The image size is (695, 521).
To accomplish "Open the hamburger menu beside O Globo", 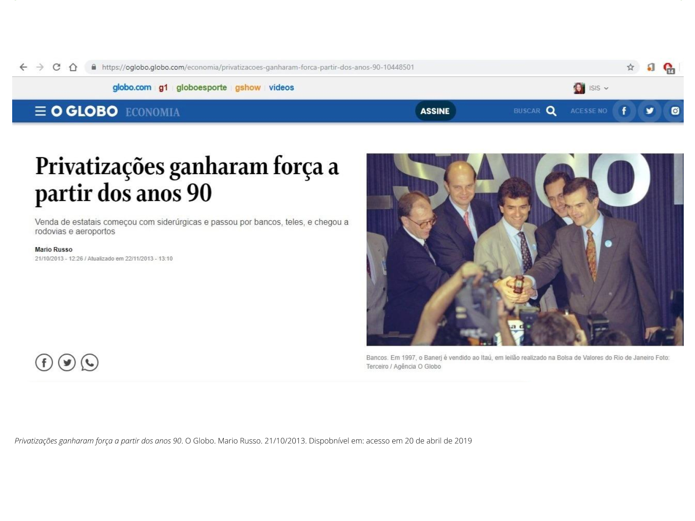I will [40, 111].
